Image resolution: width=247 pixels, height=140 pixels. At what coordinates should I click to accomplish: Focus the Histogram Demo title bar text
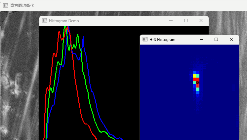point(64,21)
